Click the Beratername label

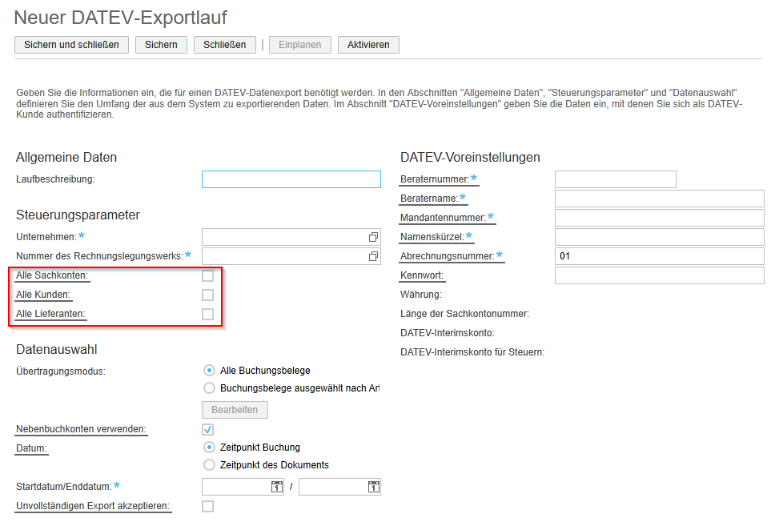tap(429, 199)
